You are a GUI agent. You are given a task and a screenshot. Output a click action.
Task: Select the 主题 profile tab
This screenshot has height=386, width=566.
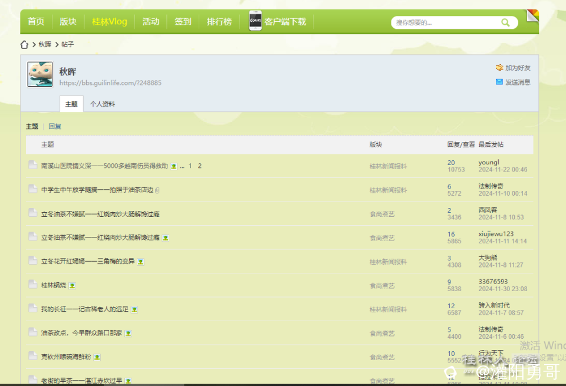(71, 104)
